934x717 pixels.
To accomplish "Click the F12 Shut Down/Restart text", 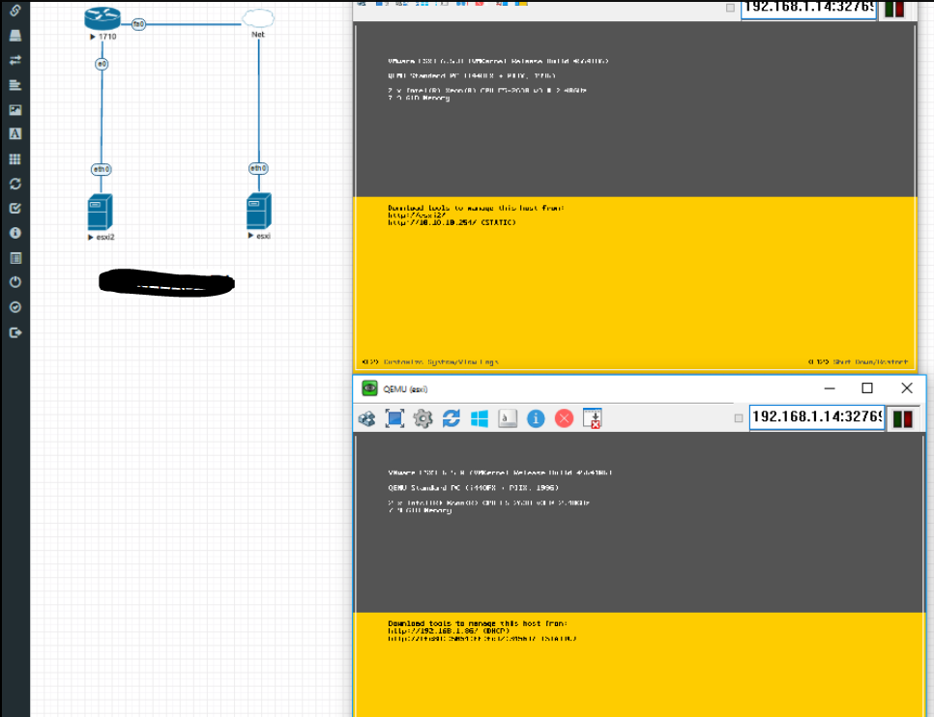I will click(859, 362).
